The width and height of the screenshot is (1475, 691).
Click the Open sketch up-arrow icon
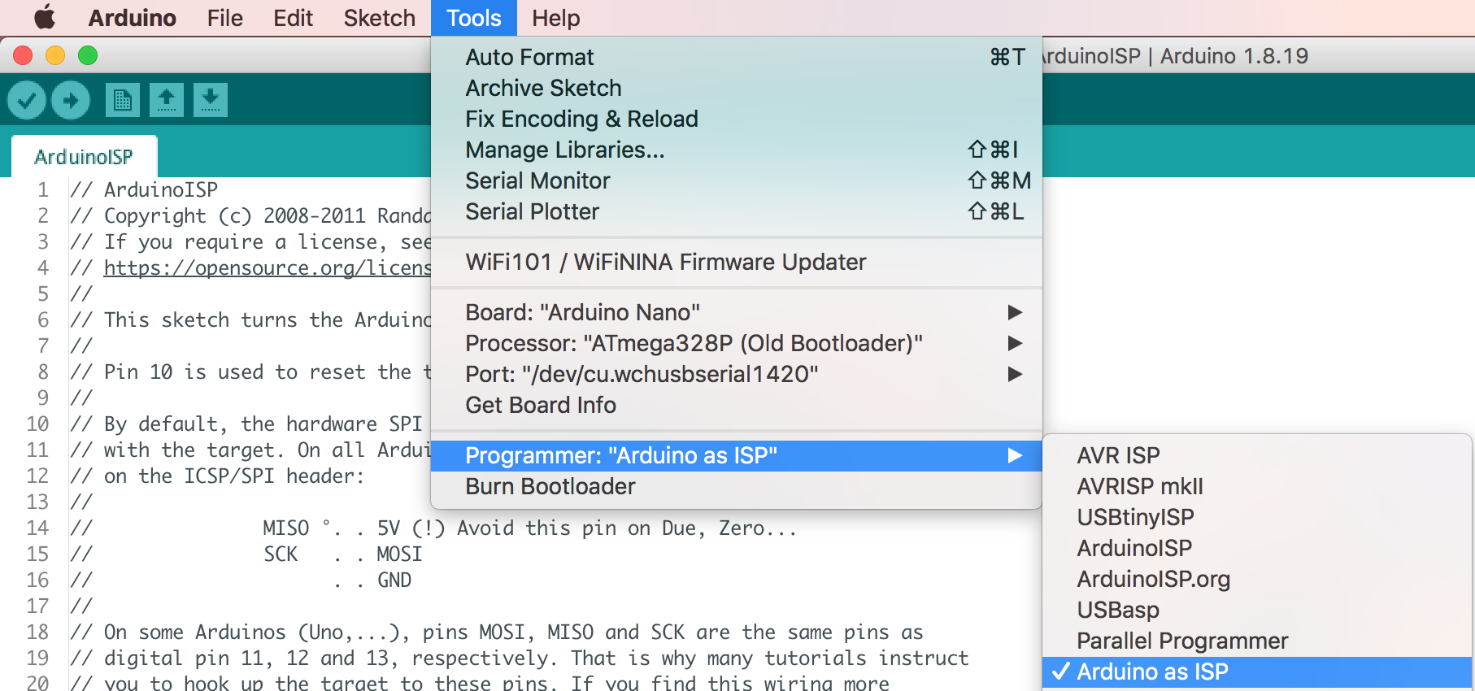point(167,101)
